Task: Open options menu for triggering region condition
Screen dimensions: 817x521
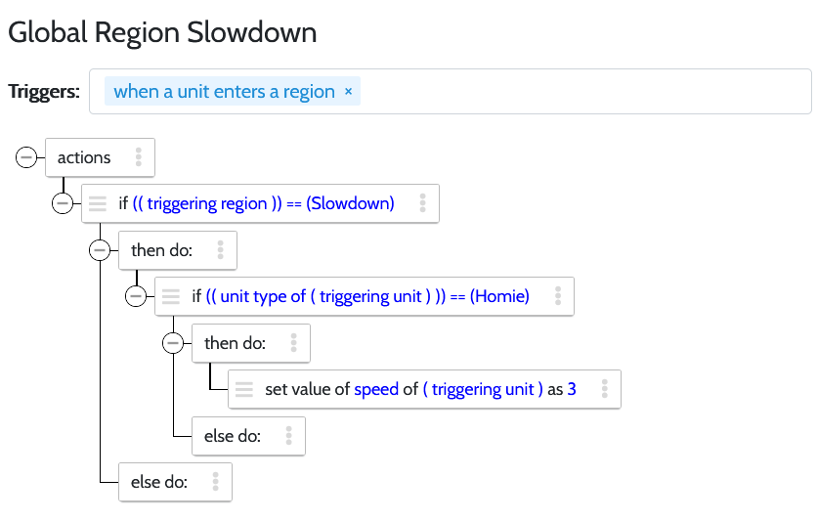Action: (422, 203)
